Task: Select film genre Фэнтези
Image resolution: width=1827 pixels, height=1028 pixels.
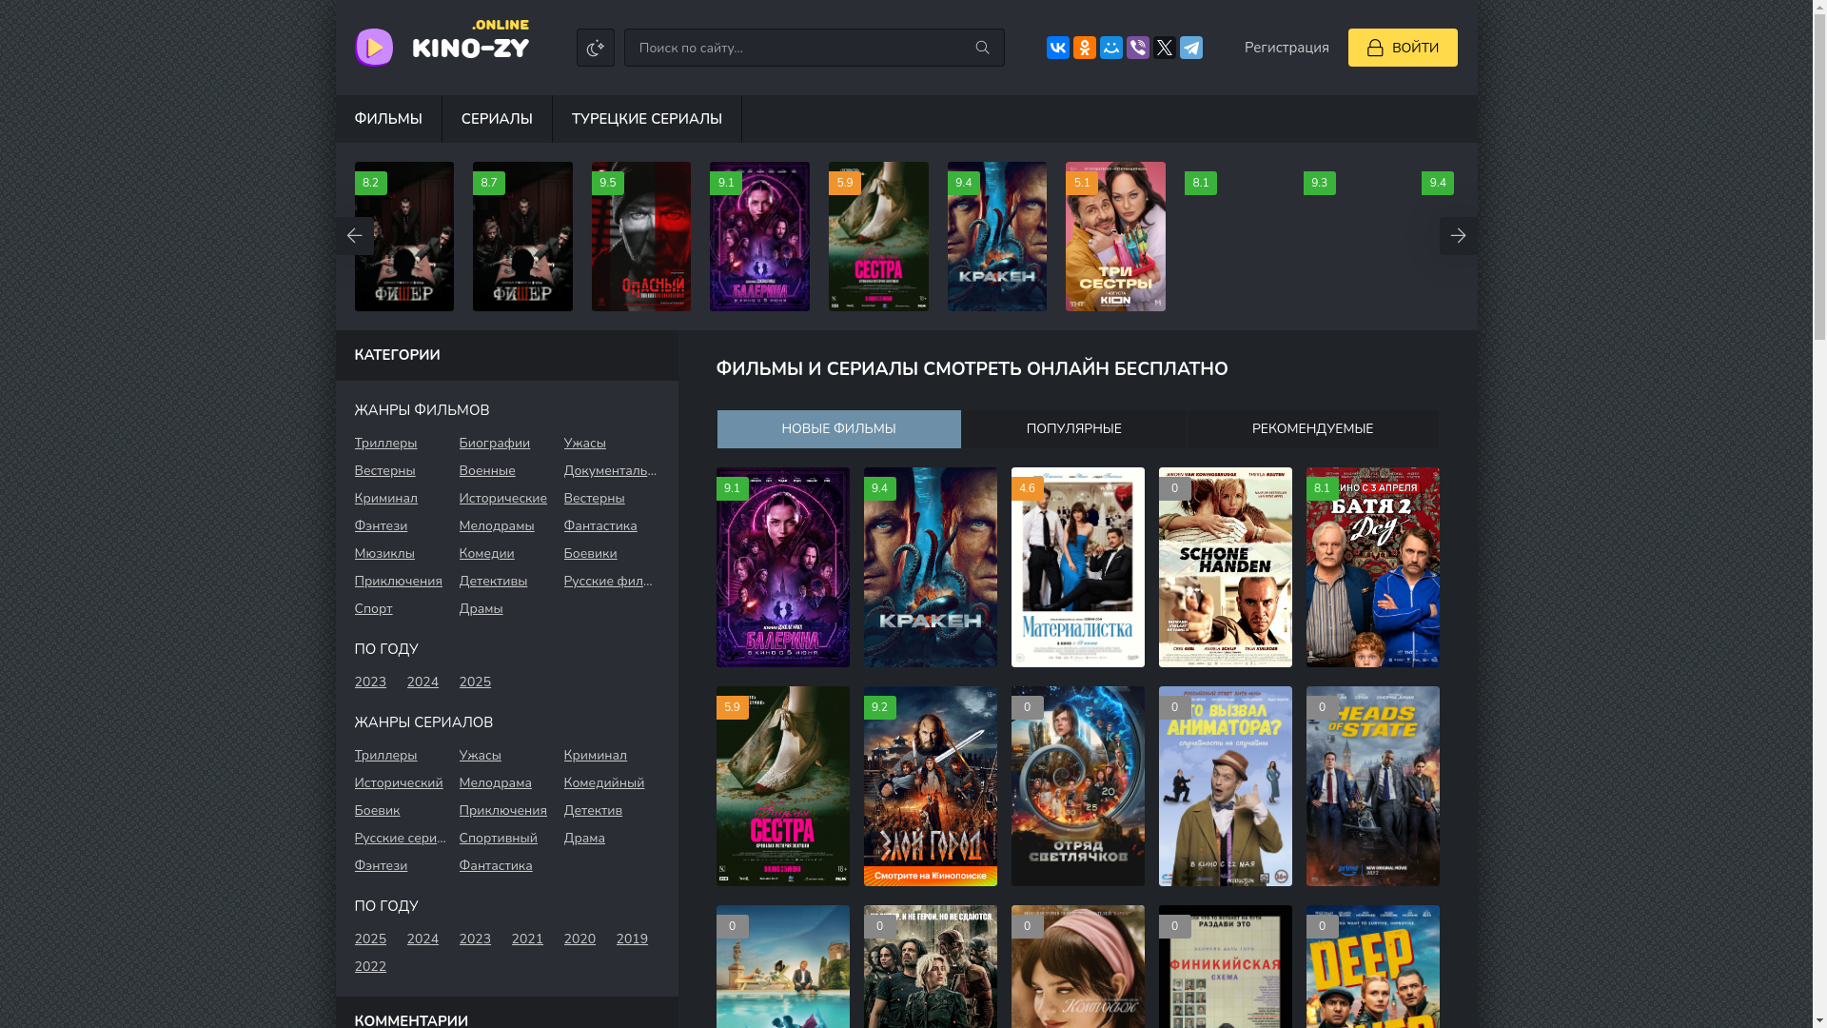Action: [381, 526]
